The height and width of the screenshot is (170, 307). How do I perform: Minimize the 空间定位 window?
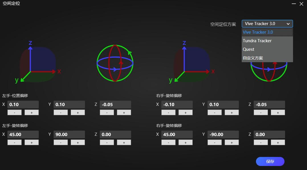click(294, 4)
